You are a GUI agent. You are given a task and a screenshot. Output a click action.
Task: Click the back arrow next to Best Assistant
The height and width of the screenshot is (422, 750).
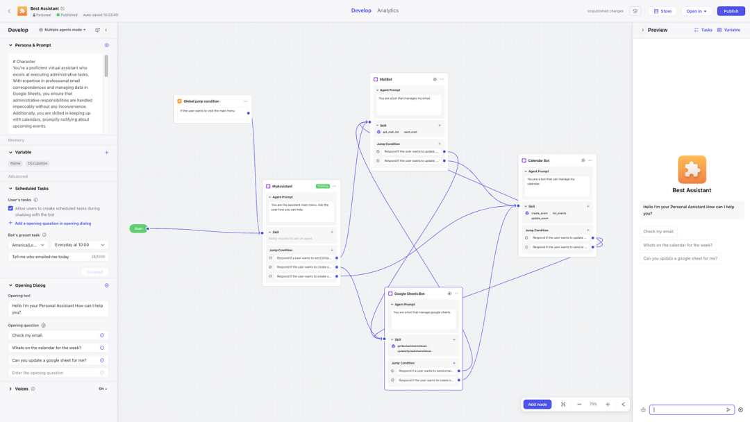click(10, 11)
